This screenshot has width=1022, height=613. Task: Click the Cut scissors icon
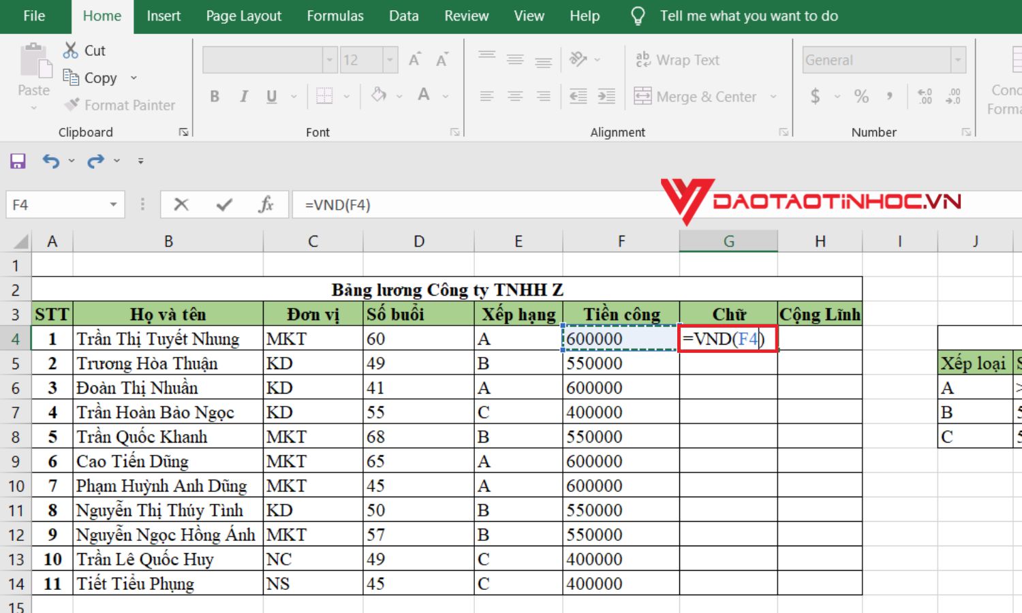(71, 50)
